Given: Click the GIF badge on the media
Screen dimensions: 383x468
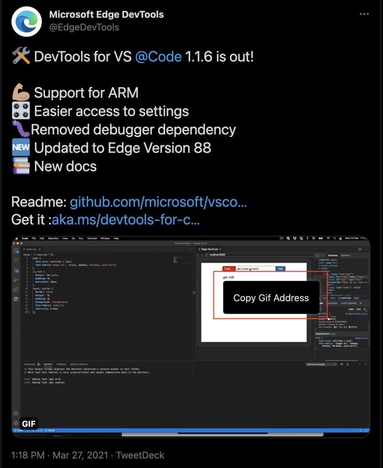Looking at the screenshot, I should pos(29,423).
